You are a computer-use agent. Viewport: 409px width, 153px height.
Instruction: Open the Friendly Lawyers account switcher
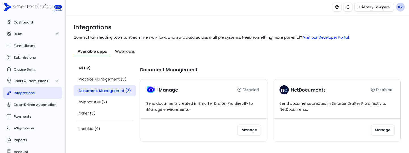(x=374, y=7)
